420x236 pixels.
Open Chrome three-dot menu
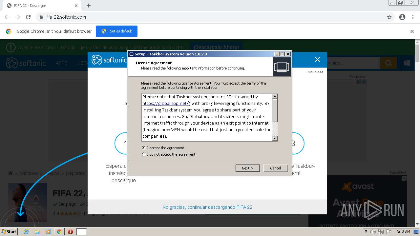pyautogui.click(x=413, y=17)
